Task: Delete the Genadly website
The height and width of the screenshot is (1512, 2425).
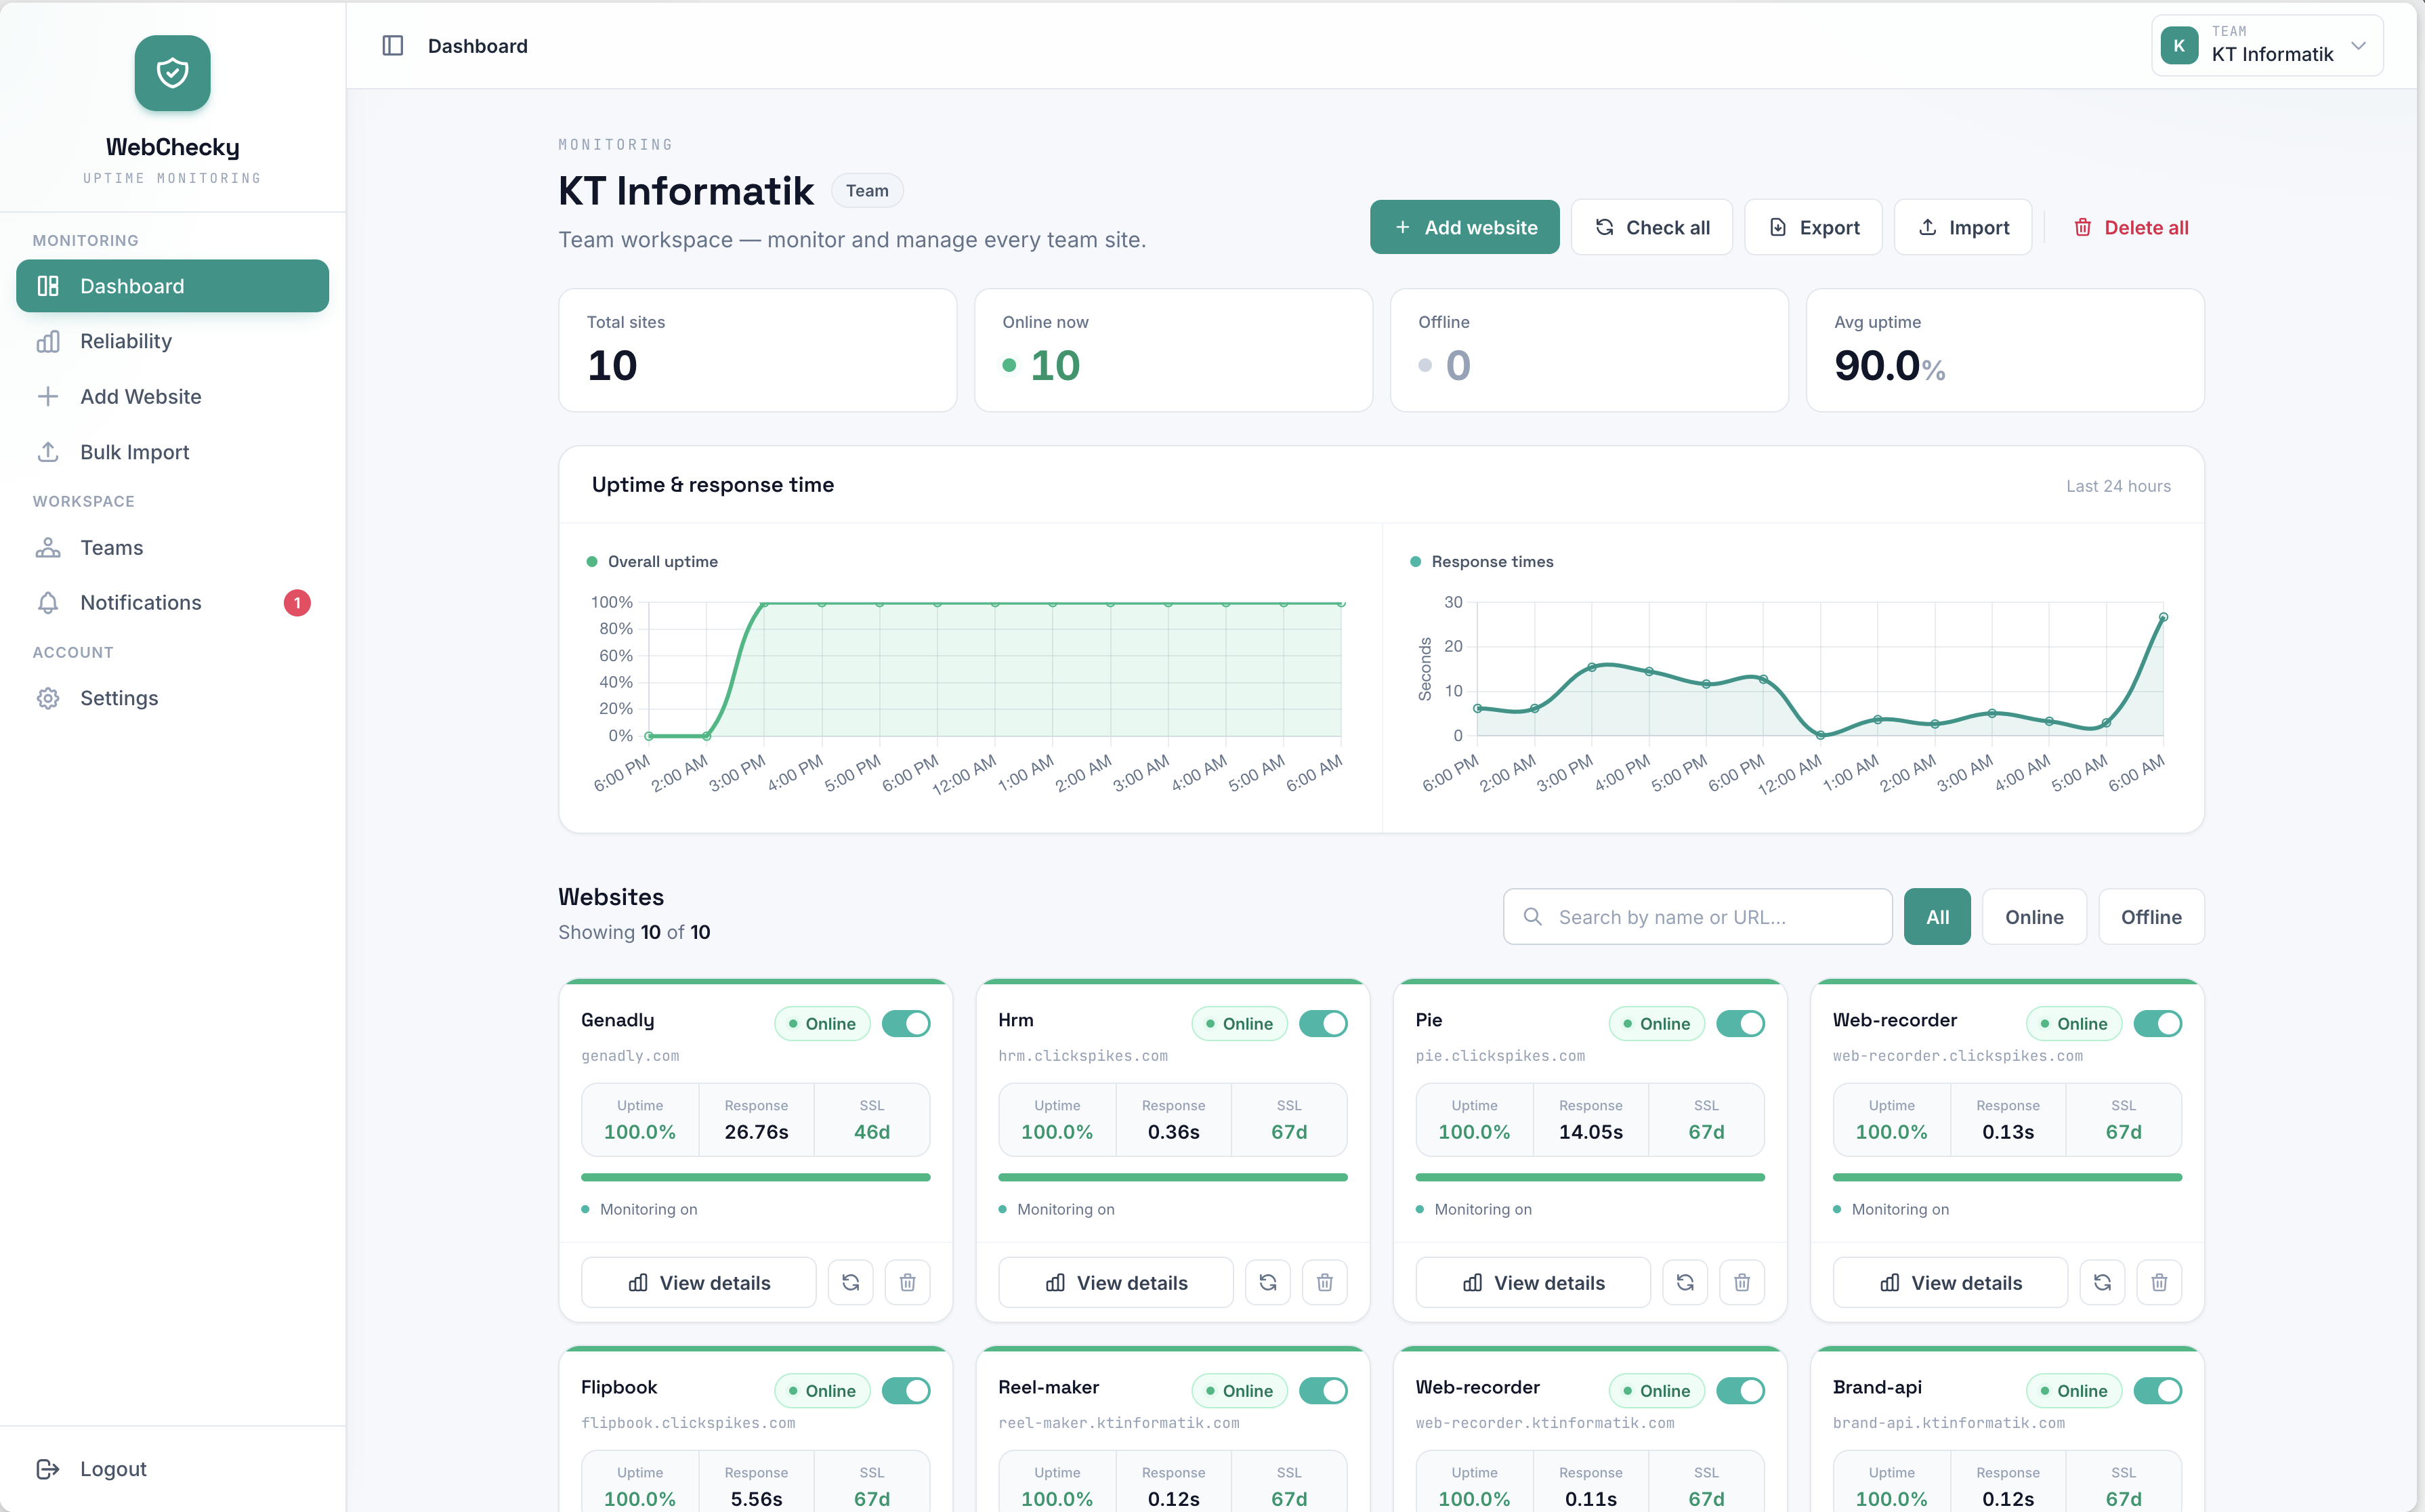Action: pos(908,1282)
